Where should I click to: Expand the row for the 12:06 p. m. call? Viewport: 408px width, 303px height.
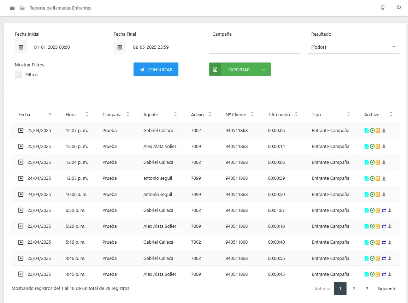tap(21, 146)
